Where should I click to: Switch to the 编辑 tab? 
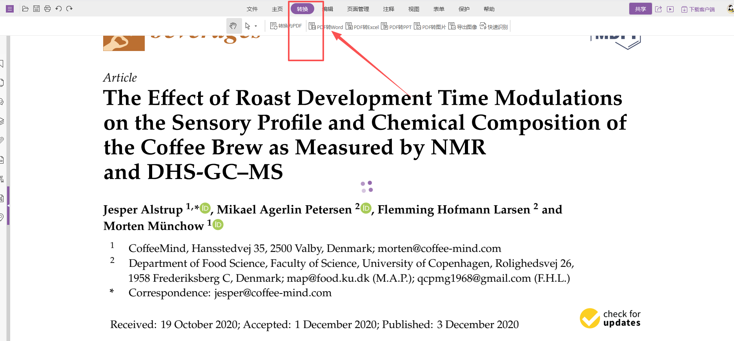pyautogui.click(x=328, y=9)
